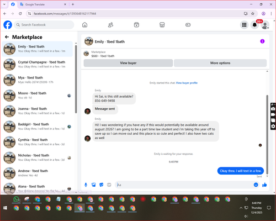Click the message input field

coord(184,185)
